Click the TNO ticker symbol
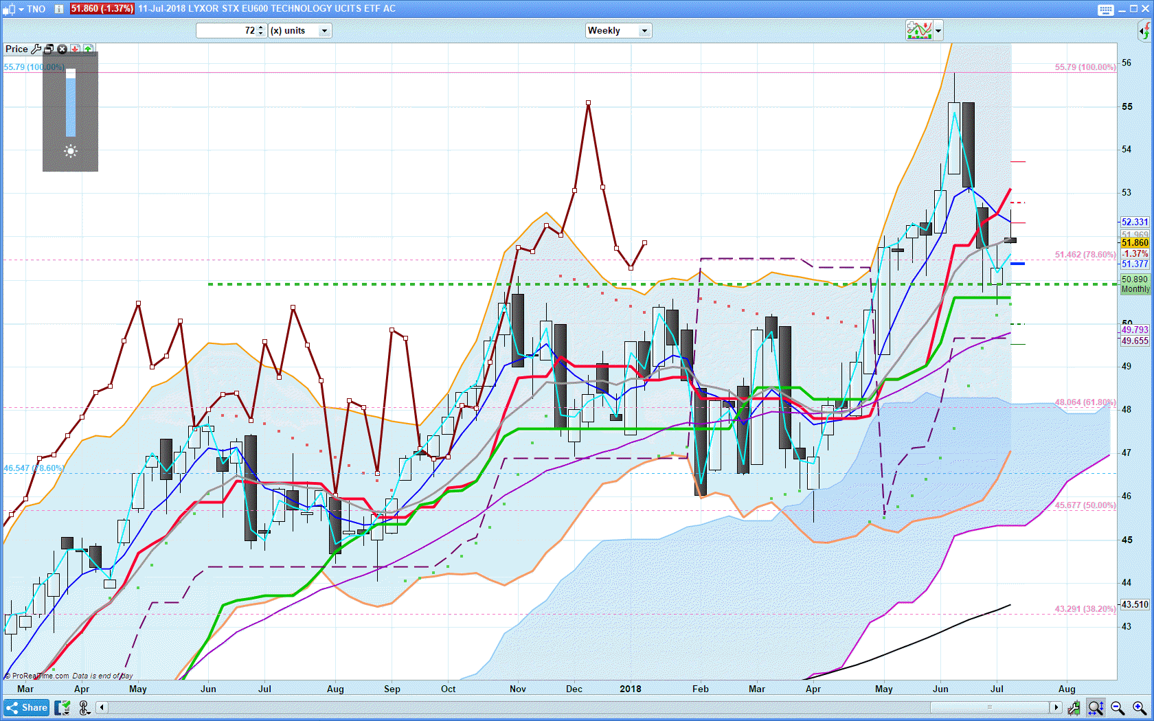The image size is (1154, 721). tap(36, 9)
